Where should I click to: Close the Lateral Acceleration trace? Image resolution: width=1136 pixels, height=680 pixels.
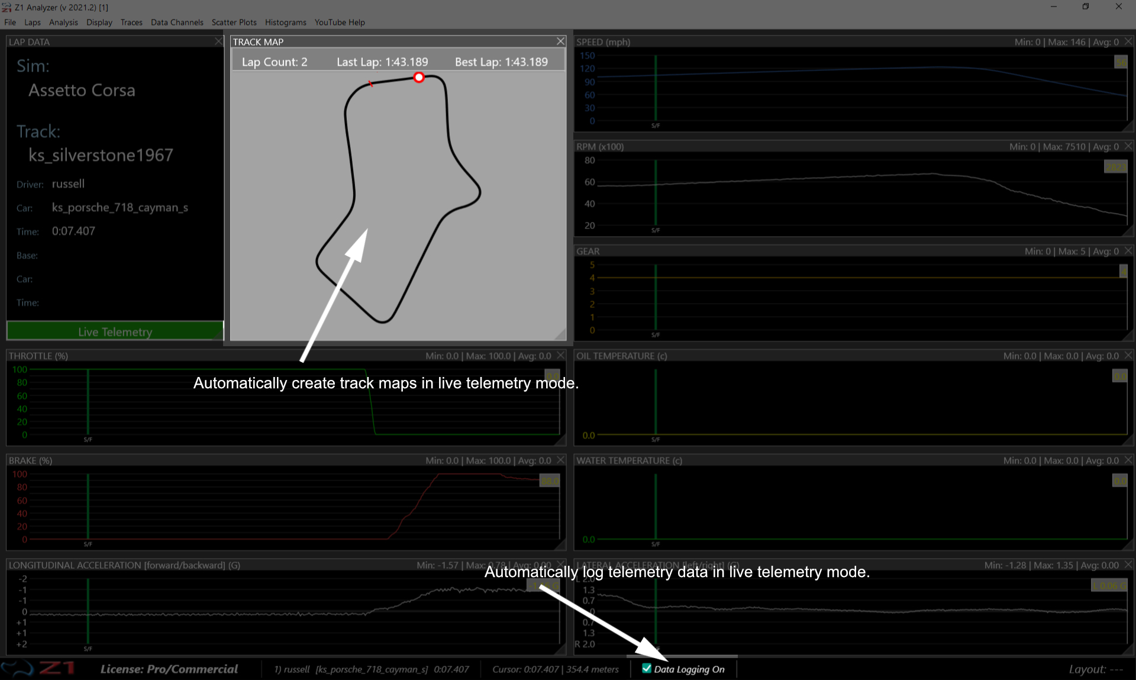(x=1128, y=565)
